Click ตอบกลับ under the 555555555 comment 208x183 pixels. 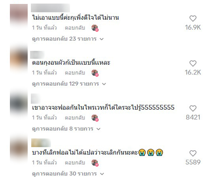click(75, 118)
